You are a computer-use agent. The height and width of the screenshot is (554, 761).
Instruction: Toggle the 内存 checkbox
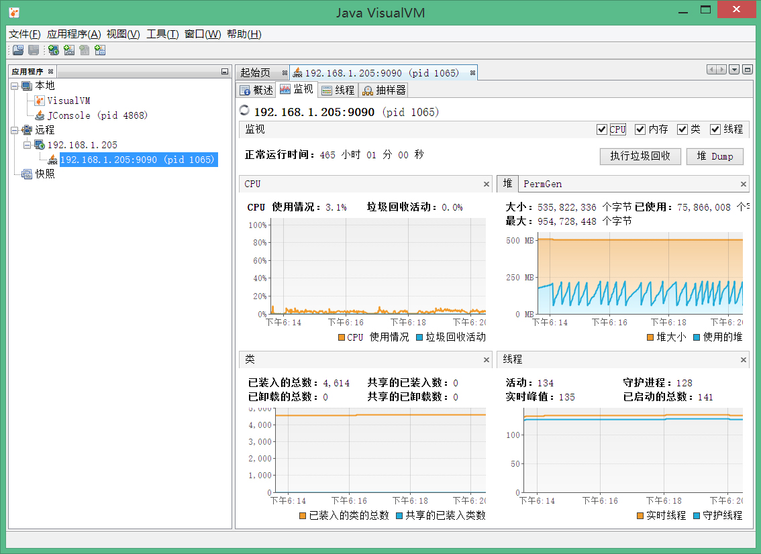pos(640,129)
